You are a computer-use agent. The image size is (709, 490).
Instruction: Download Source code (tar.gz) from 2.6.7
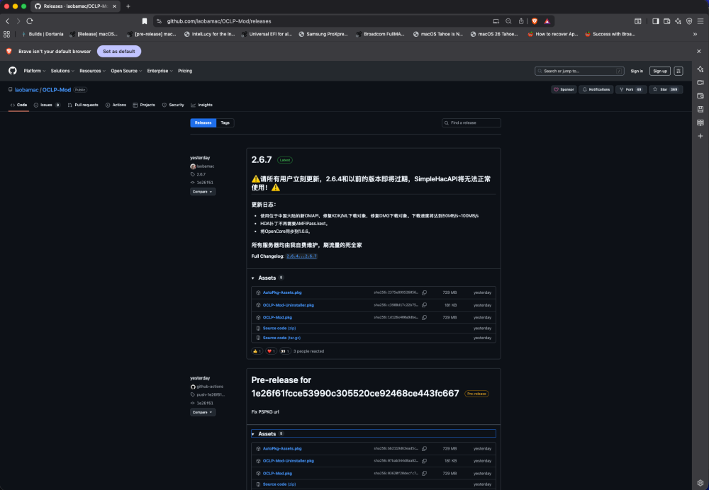281,338
